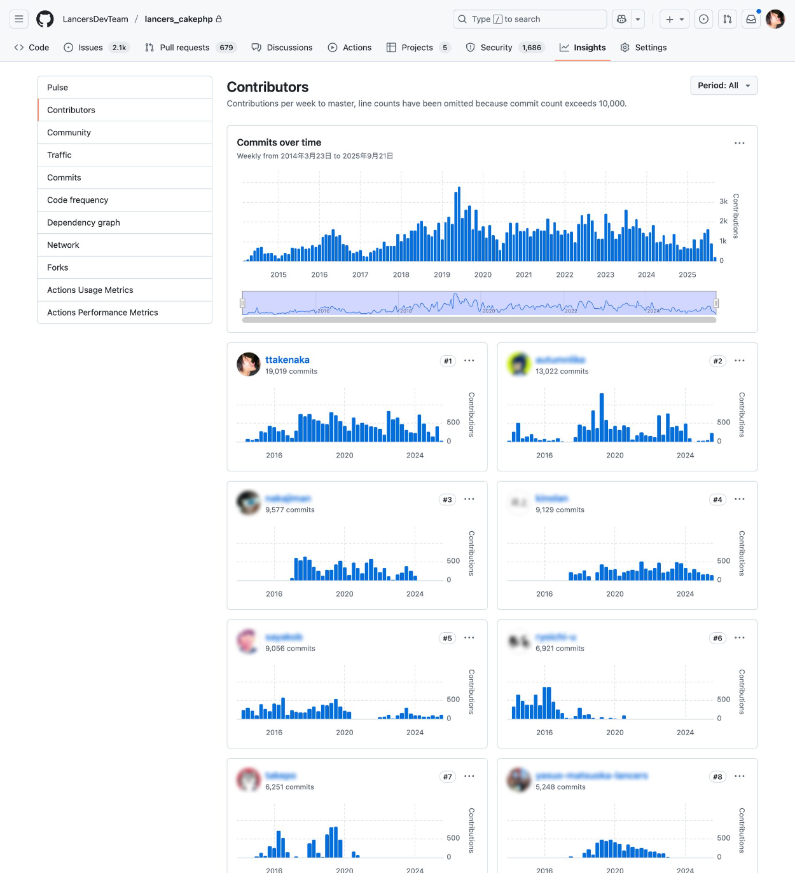The image size is (795, 873).
Task: Open the ttakenaka profile link
Action: pos(287,360)
